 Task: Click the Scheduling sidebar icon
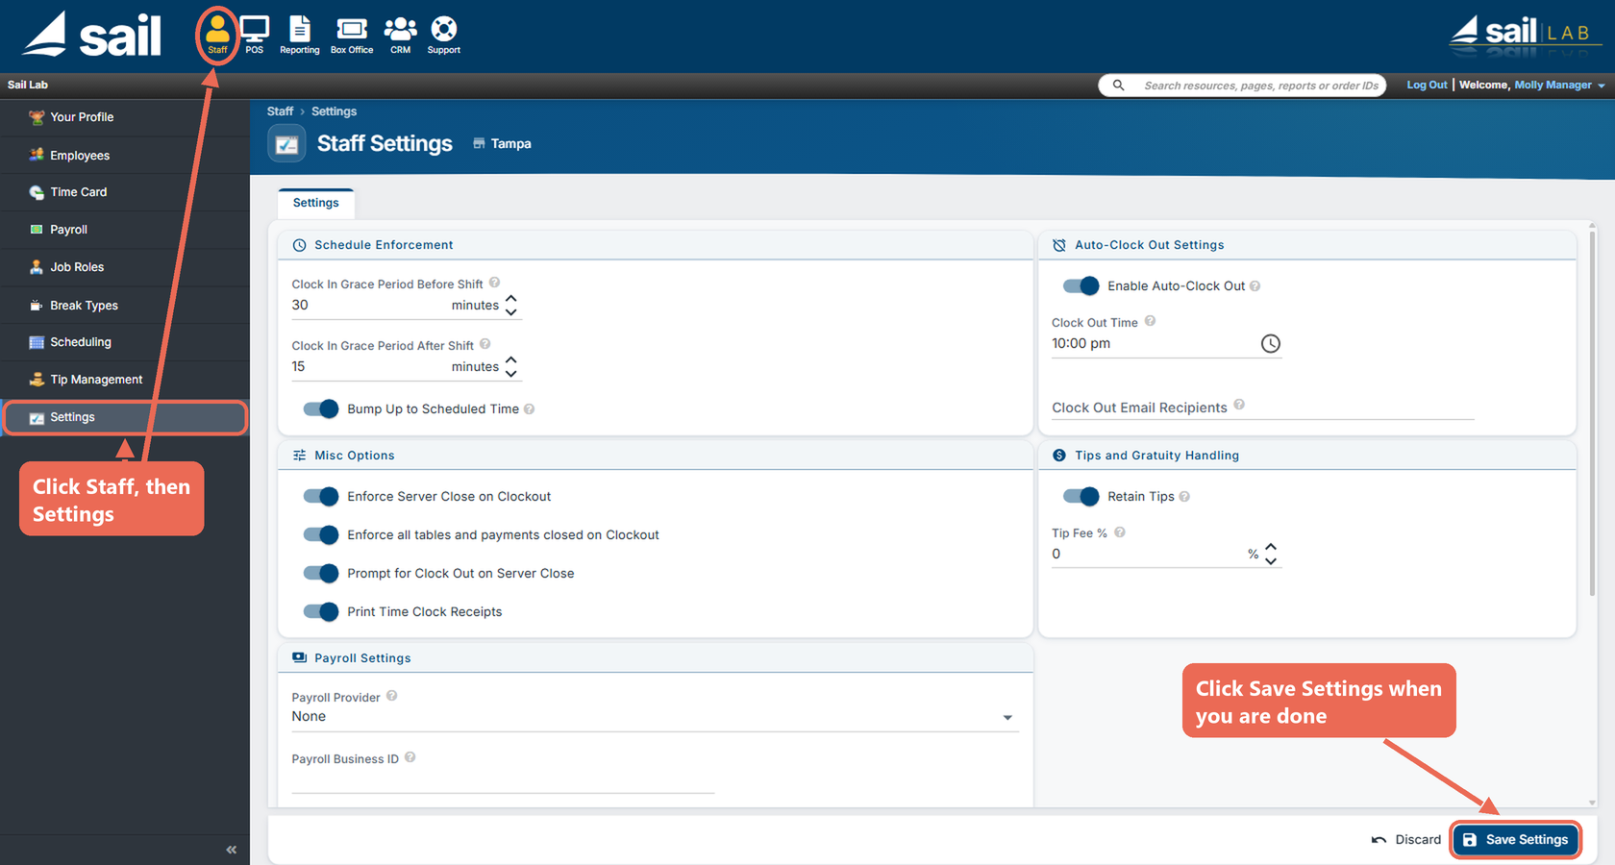(x=37, y=342)
